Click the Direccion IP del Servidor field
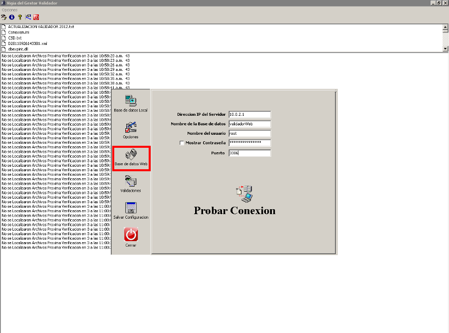449x333 pixels. (x=249, y=114)
